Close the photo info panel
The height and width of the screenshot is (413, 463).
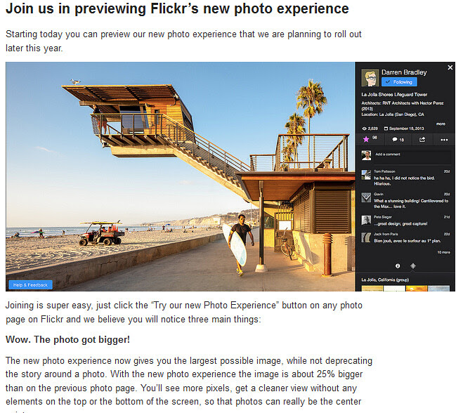450,67
